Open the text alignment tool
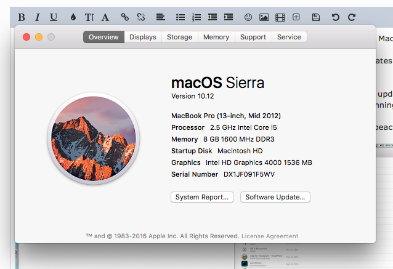Viewport: 393px width, 269px height. coord(160,17)
